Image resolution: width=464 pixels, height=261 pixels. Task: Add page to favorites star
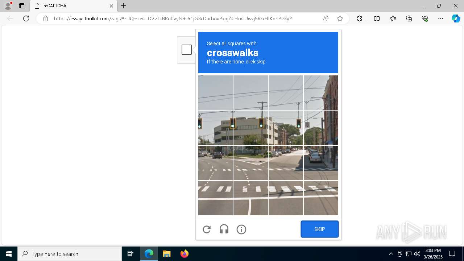[340, 18]
